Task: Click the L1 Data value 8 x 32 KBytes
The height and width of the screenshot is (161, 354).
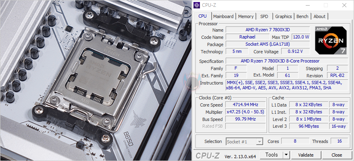Action: 309,105
